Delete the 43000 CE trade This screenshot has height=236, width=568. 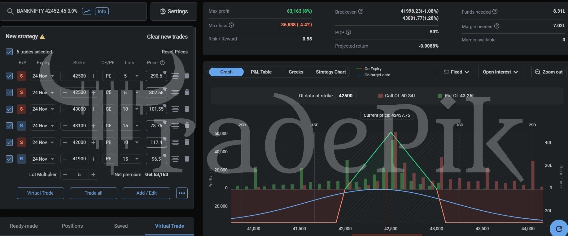point(187,109)
